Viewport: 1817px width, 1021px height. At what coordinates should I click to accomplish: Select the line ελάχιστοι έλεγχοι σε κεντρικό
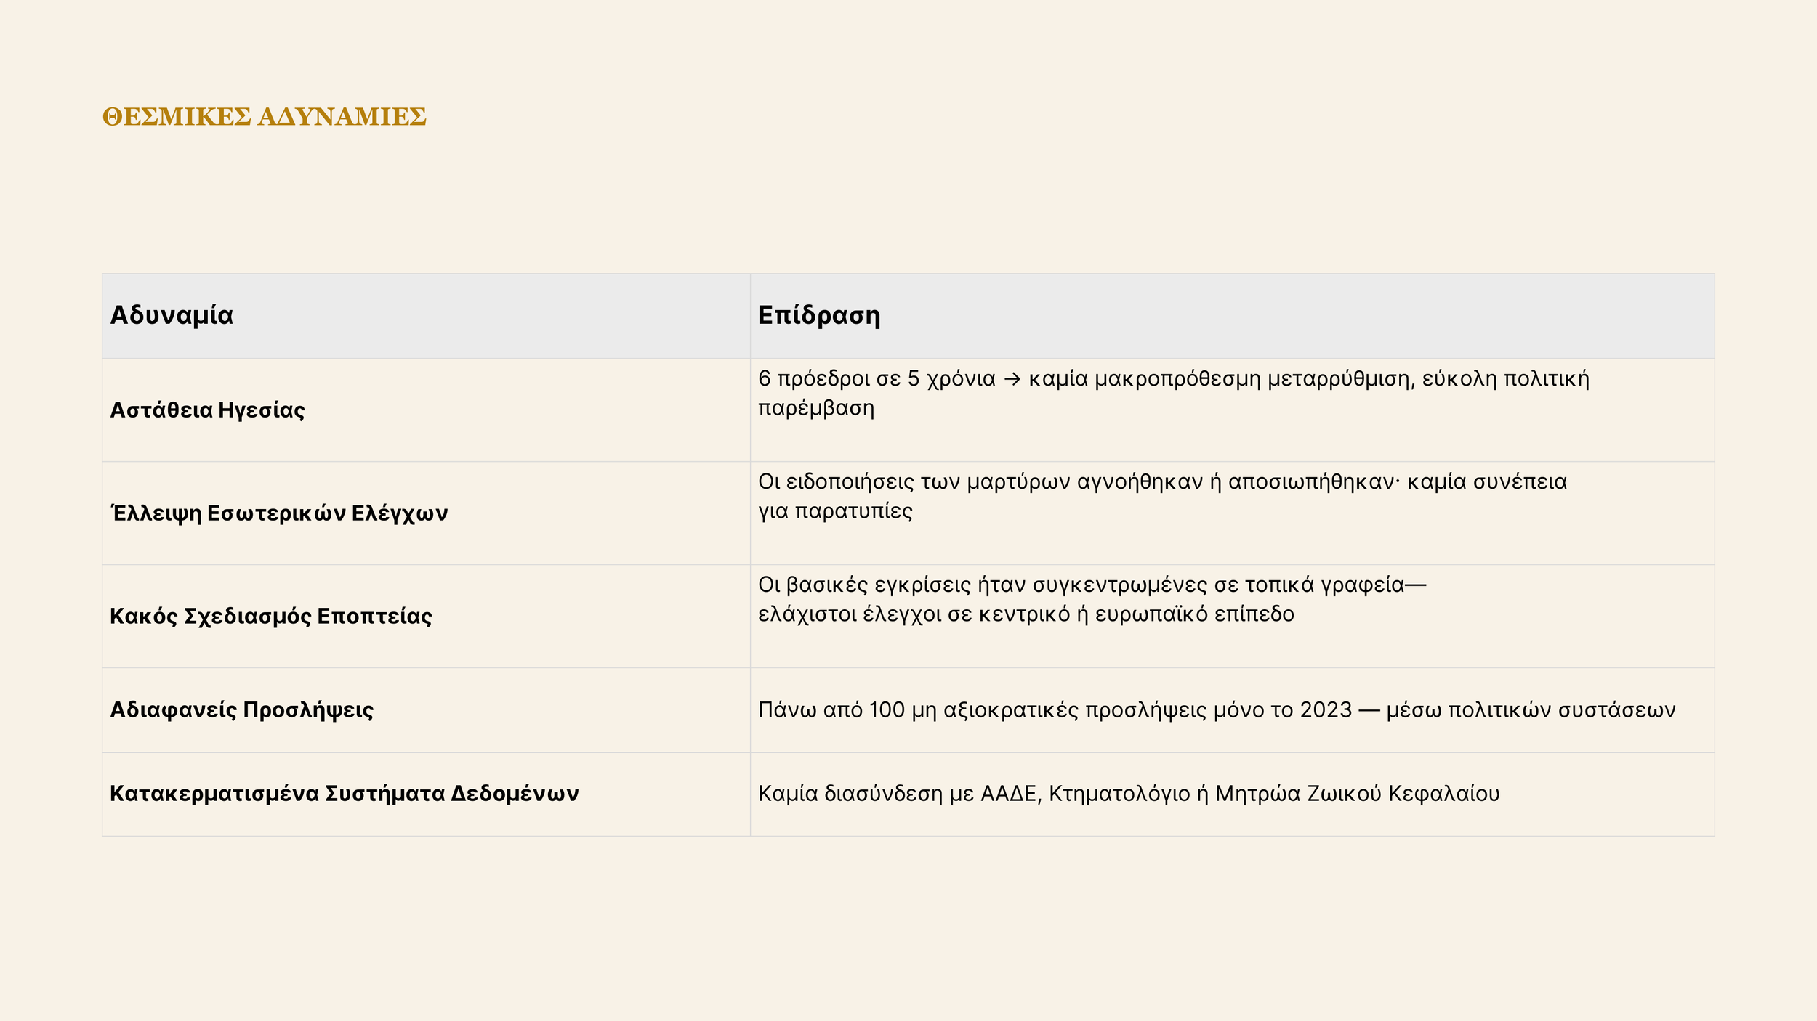point(1026,614)
